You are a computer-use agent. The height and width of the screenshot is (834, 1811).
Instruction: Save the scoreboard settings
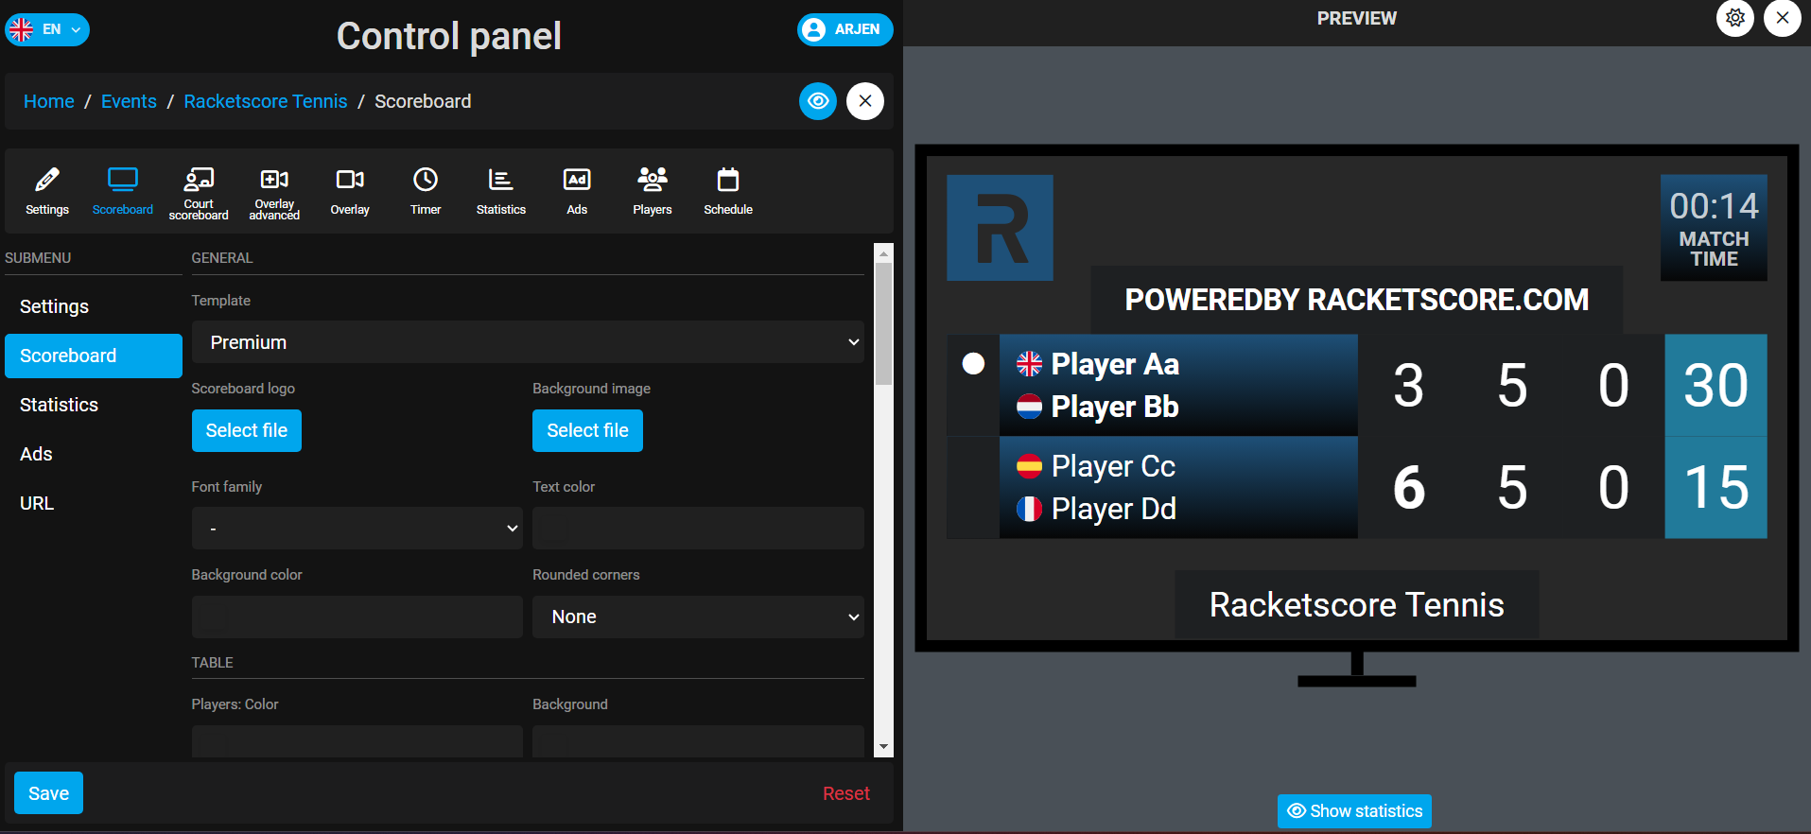[48, 793]
